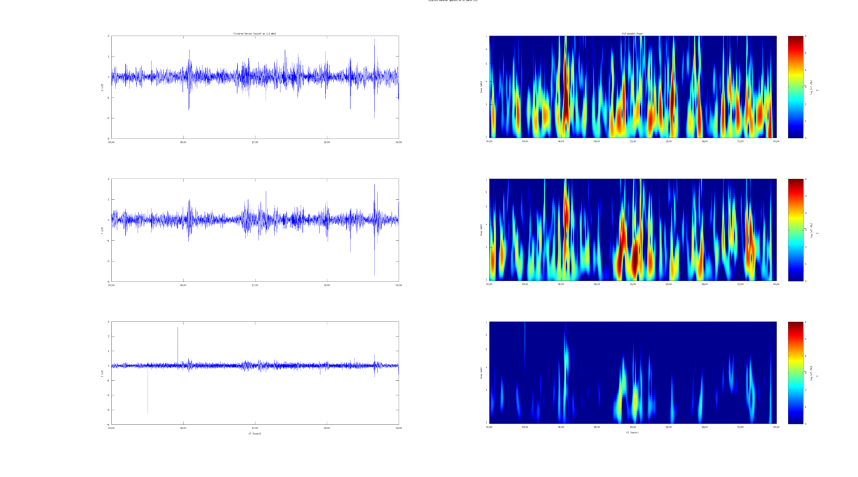This screenshot has width=858, height=477.
Task: Click "Freq (mHz)" label of bottom spectrogram
Action: point(482,373)
